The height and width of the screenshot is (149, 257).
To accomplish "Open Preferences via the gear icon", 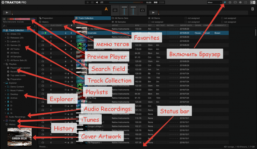I will coord(230,3).
